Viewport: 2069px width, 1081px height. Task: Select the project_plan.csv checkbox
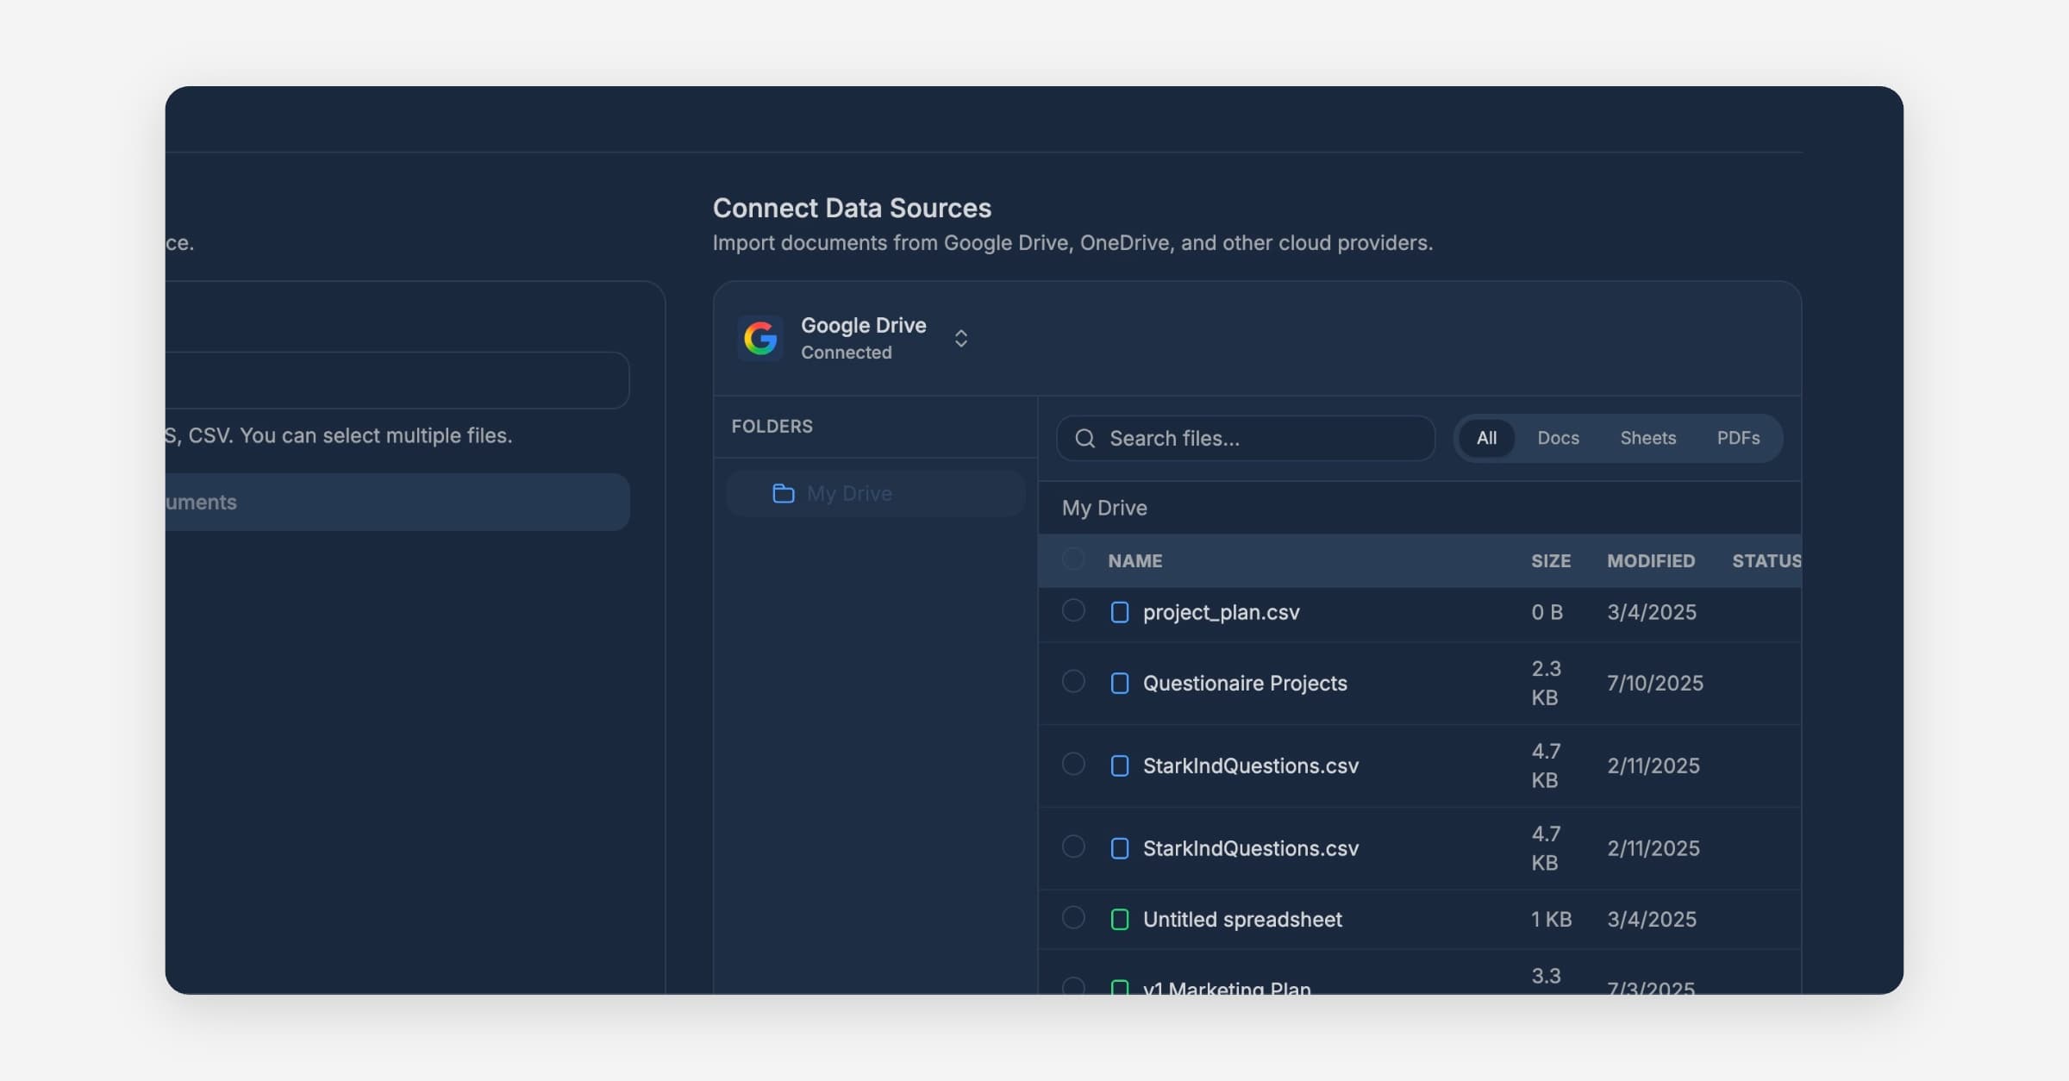pos(1073,610)
